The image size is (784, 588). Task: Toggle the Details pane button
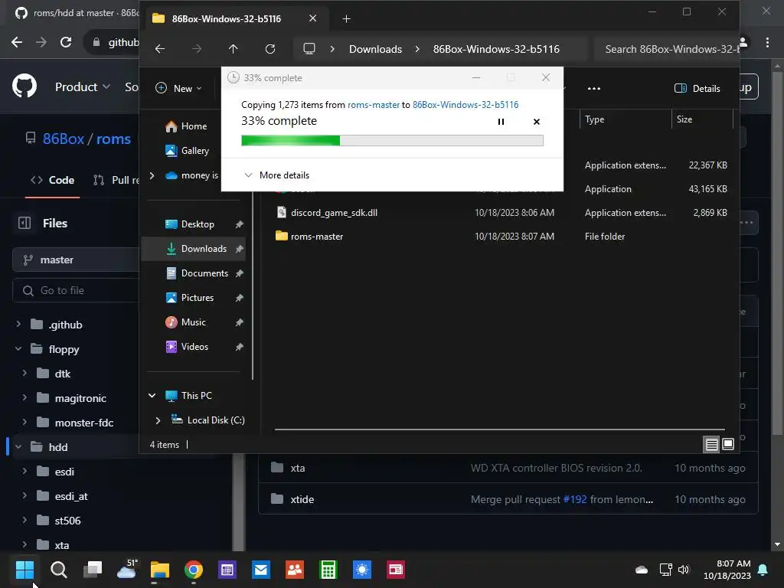click(697, 89)
